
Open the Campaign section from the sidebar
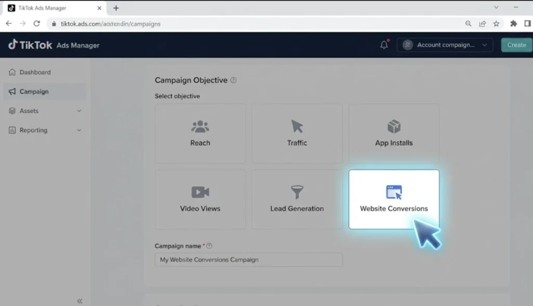point(34,92)
